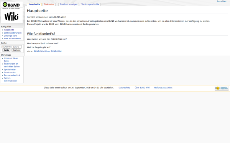Open Datenschutz footer link
The width and height of the screenshot is (230, 143).
[x=124, y=88]
